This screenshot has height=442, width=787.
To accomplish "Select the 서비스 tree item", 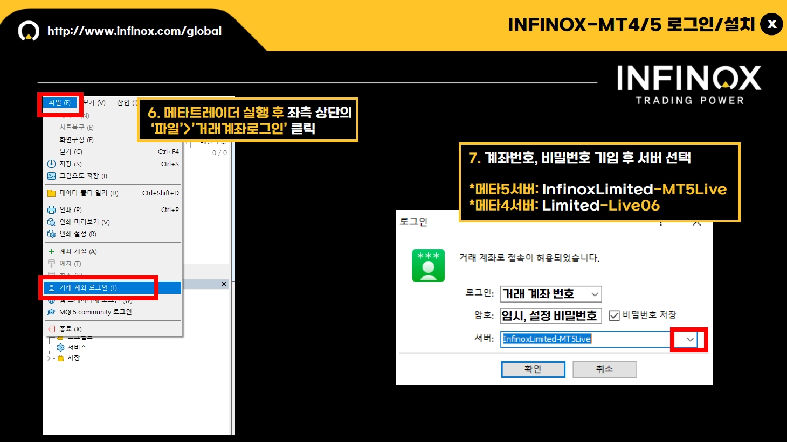I will coord(77,348).
